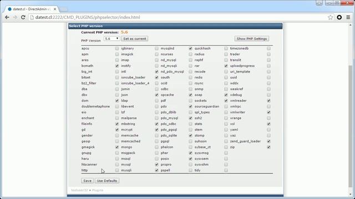
Task: Toggle the xmlreader extension checkbox
Action: (268, 101)
